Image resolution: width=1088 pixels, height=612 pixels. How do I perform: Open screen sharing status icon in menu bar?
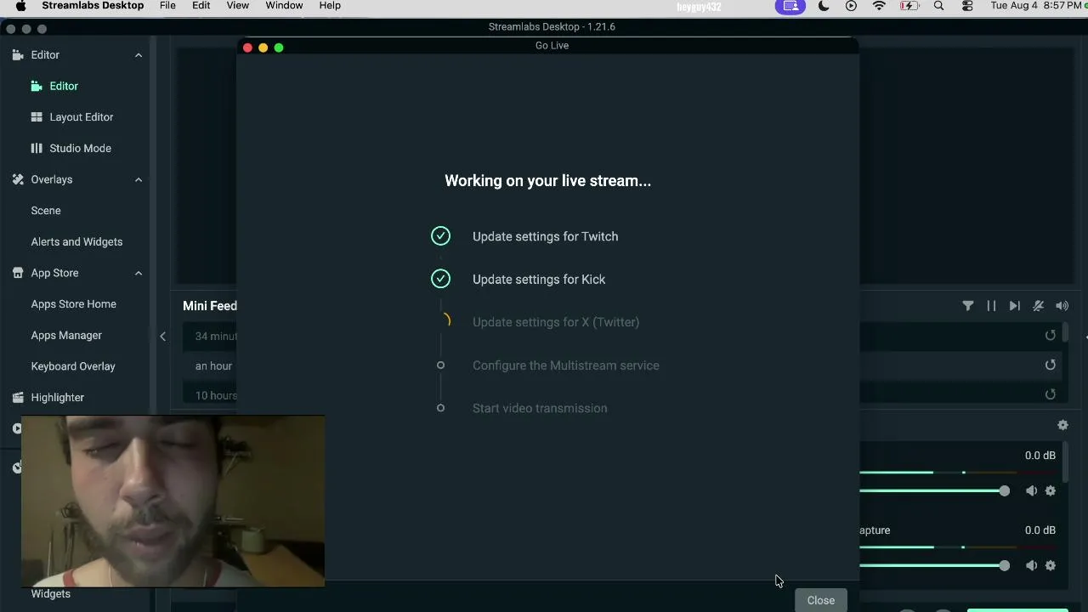tap(790, 6)
